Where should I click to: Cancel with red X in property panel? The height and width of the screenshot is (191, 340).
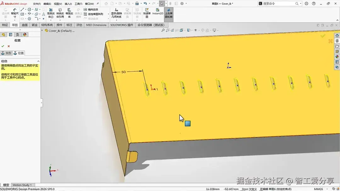pyautogui.click(x=9, y=46)
